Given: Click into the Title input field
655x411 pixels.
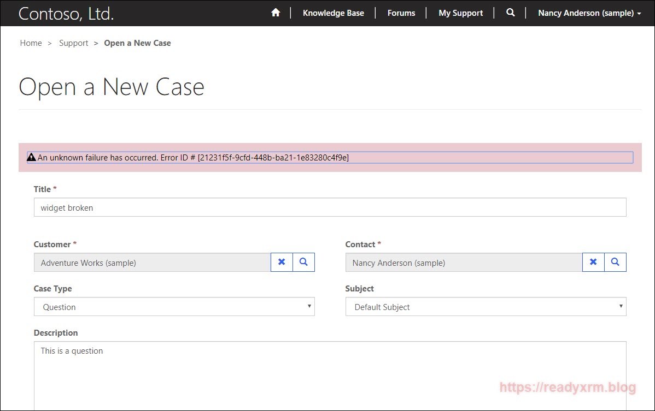Looking at the screenshot, I should point(330,207).
